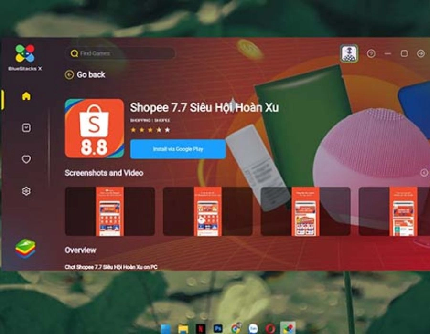Viewport: 430px width, 334px height.
Task: Rate the app by clicking the fifth star
Action: pyautogui.click(x=167, y=129)
